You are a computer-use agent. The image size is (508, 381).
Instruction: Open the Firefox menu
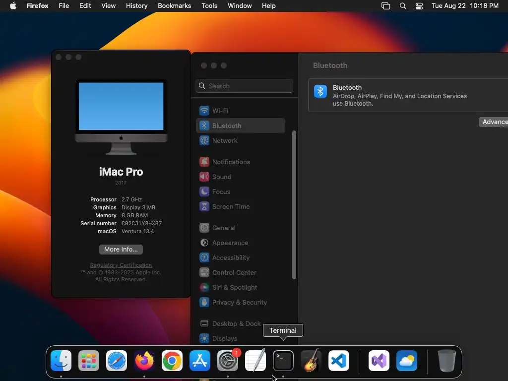pos(37,6)
